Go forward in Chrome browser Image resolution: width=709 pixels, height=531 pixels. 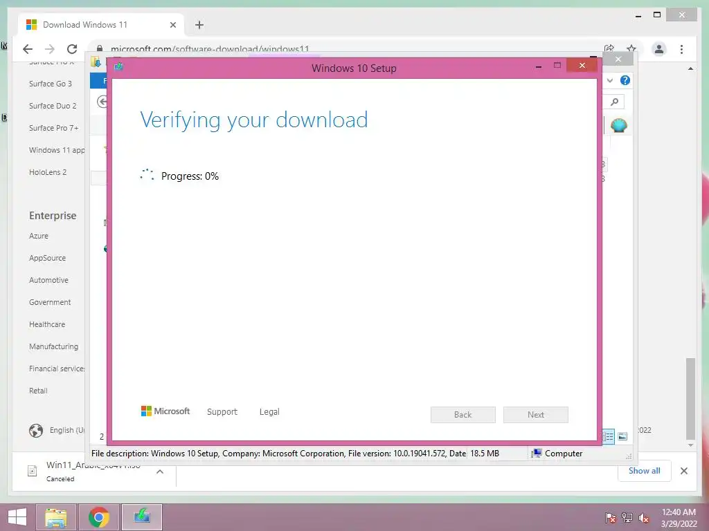pos(50,49)
